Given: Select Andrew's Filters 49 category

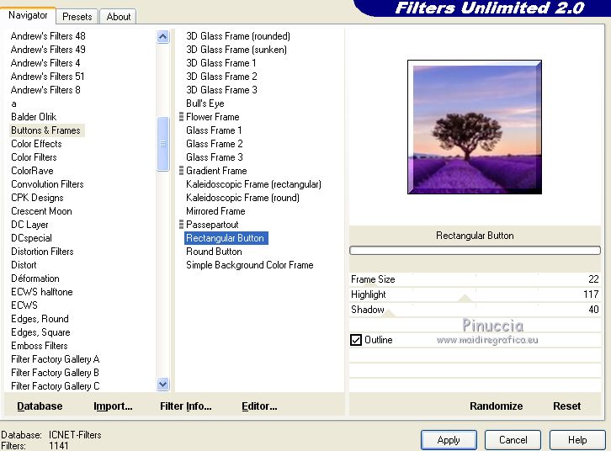Looking at the screenshot, I should pyautogui.click(x=48, y=50).
